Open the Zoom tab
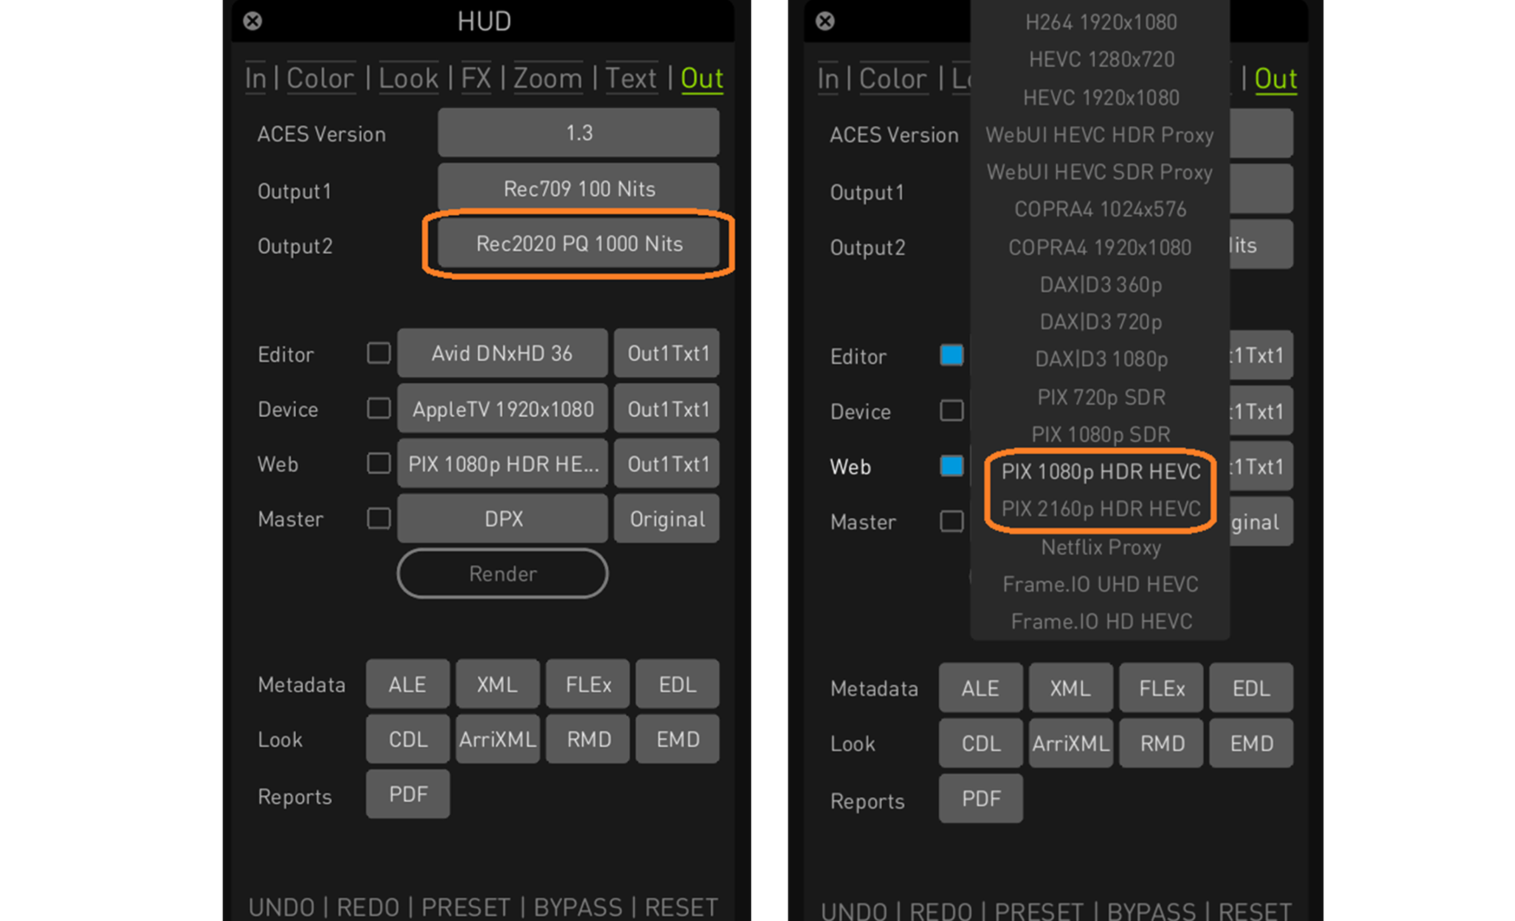The height and width of the screenshot is (921, 1515). click(547, 78)
